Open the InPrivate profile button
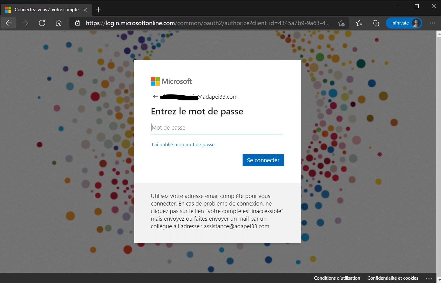The width and height of the screenshot is (441, 283). pyautogui.click(x=404, y=23)
